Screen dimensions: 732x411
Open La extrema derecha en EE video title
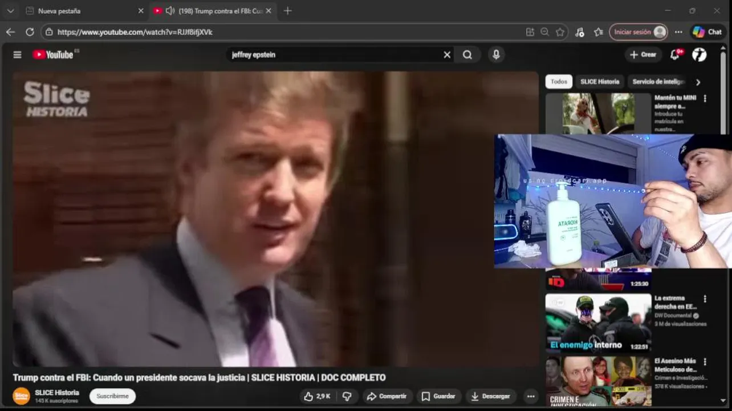(675, 303)
